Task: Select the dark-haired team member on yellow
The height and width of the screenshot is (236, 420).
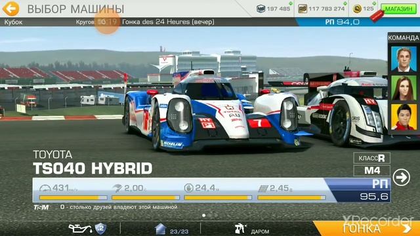Action: [404, 117]
